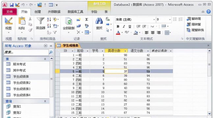Click the Save icon in quick access toolbar
214x118 pixels.
tap(12, 5)
